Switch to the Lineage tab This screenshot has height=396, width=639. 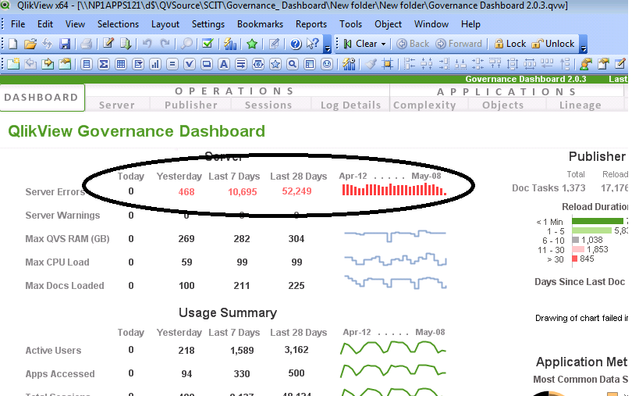[580, 105]
